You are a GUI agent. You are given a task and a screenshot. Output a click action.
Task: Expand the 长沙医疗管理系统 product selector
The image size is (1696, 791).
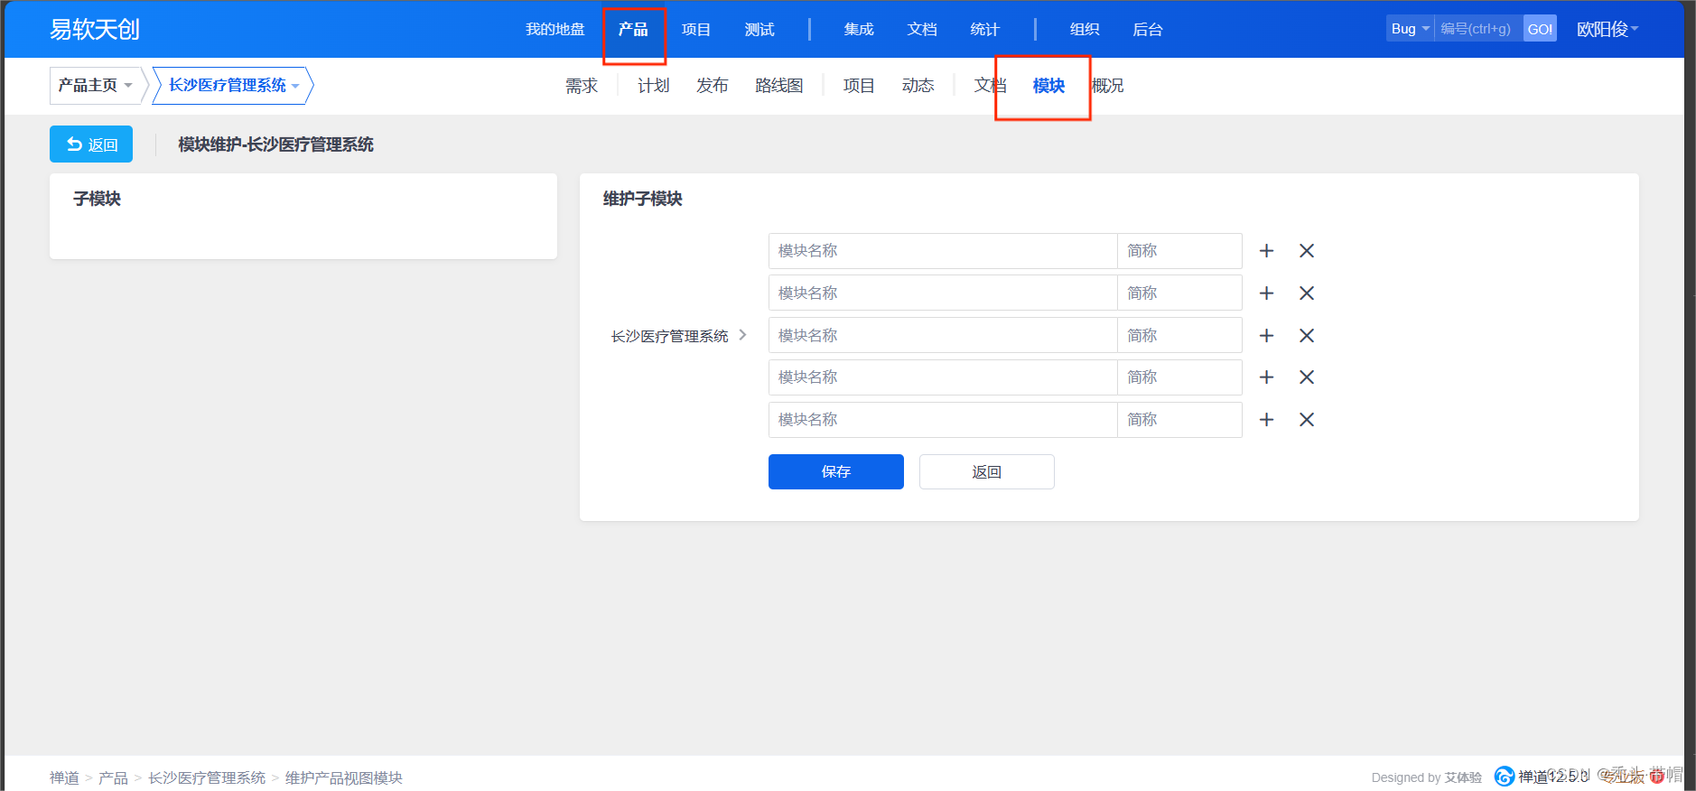click(x=233, y=85)
